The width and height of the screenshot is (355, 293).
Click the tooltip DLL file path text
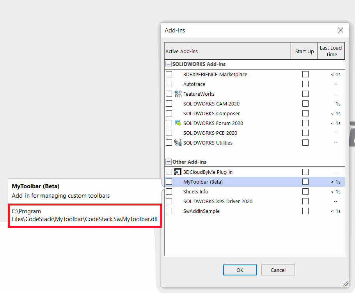coord(84,215)
